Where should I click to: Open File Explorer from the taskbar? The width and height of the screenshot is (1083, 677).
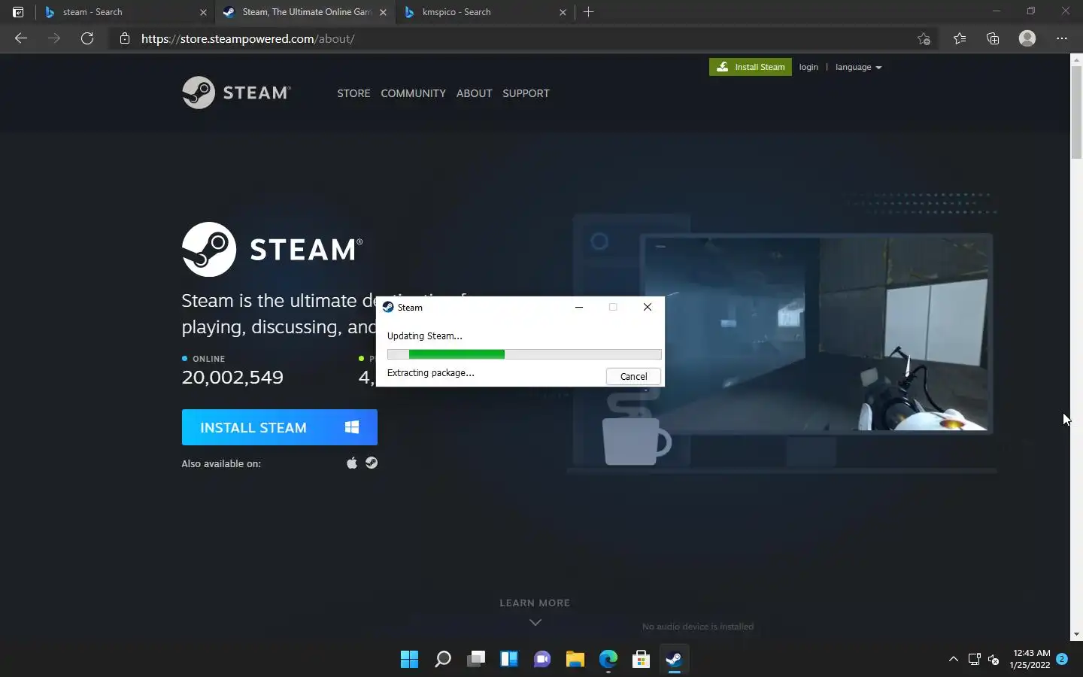click(x=575, y=660)
